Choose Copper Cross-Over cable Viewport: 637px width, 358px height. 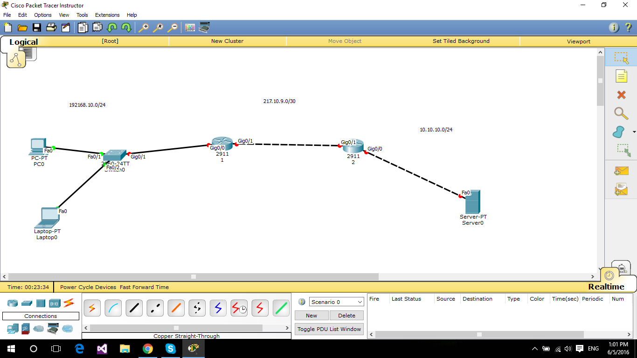155,308
